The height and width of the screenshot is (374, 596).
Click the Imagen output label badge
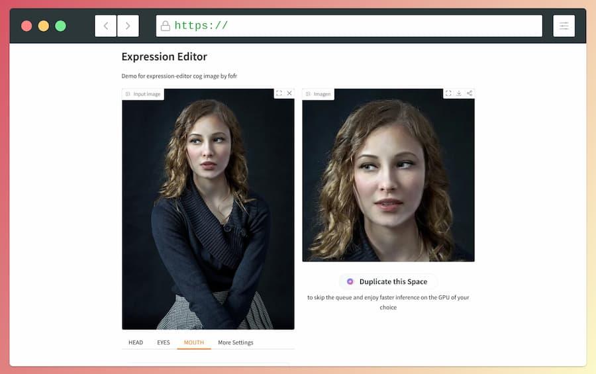[x=319, y=94]
